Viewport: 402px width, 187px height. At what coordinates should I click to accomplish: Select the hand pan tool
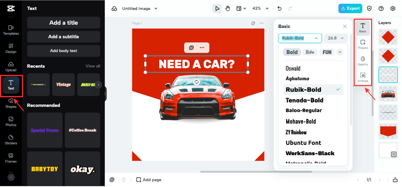[x=228, y=8]
